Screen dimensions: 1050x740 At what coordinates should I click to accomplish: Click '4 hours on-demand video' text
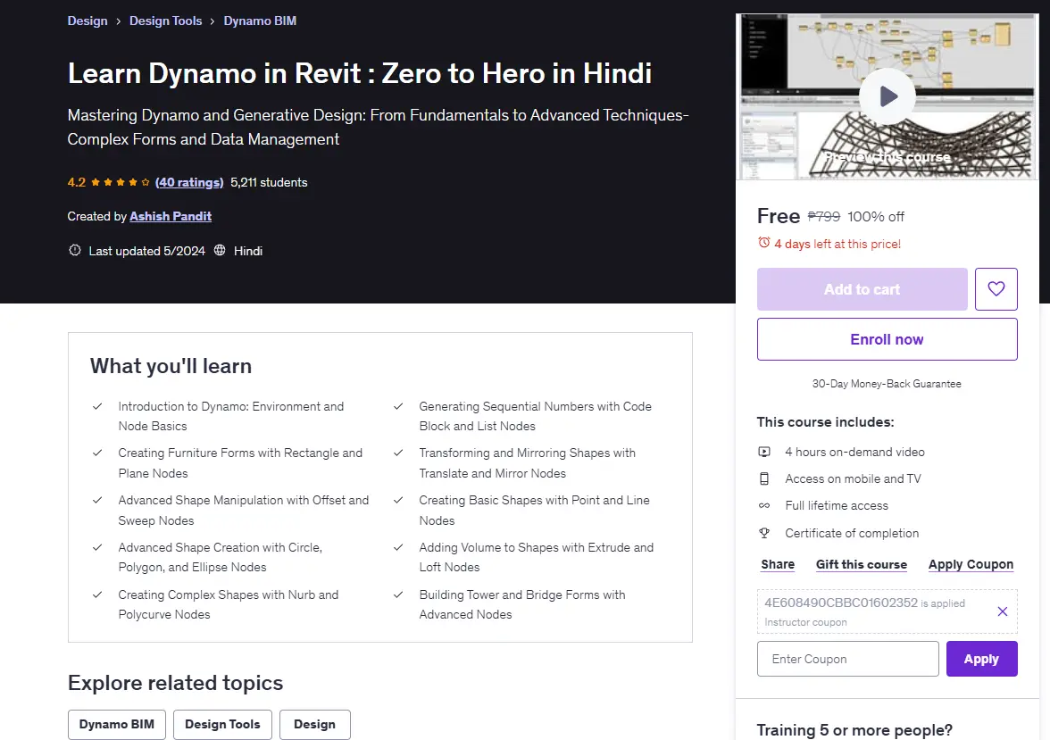pyautogui.click(x=854, y=452)
